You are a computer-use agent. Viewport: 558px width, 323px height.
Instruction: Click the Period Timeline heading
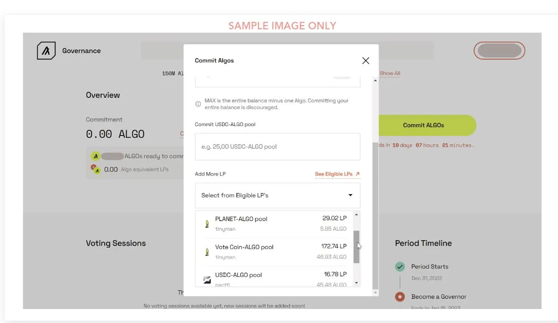423,243
